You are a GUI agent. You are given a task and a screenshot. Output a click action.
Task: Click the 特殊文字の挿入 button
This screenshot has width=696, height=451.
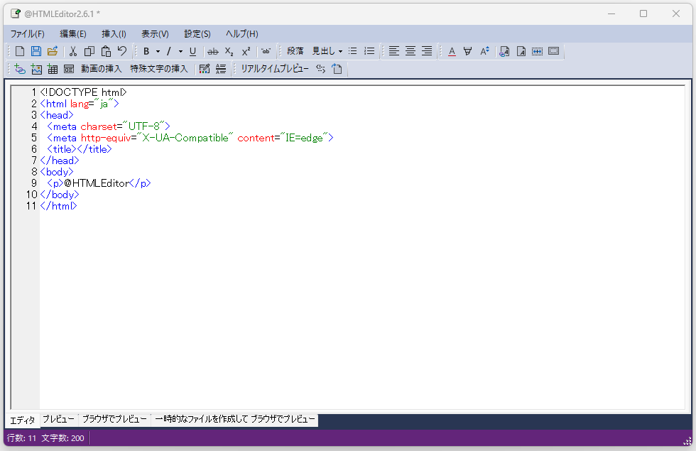(x=159, y=69)
